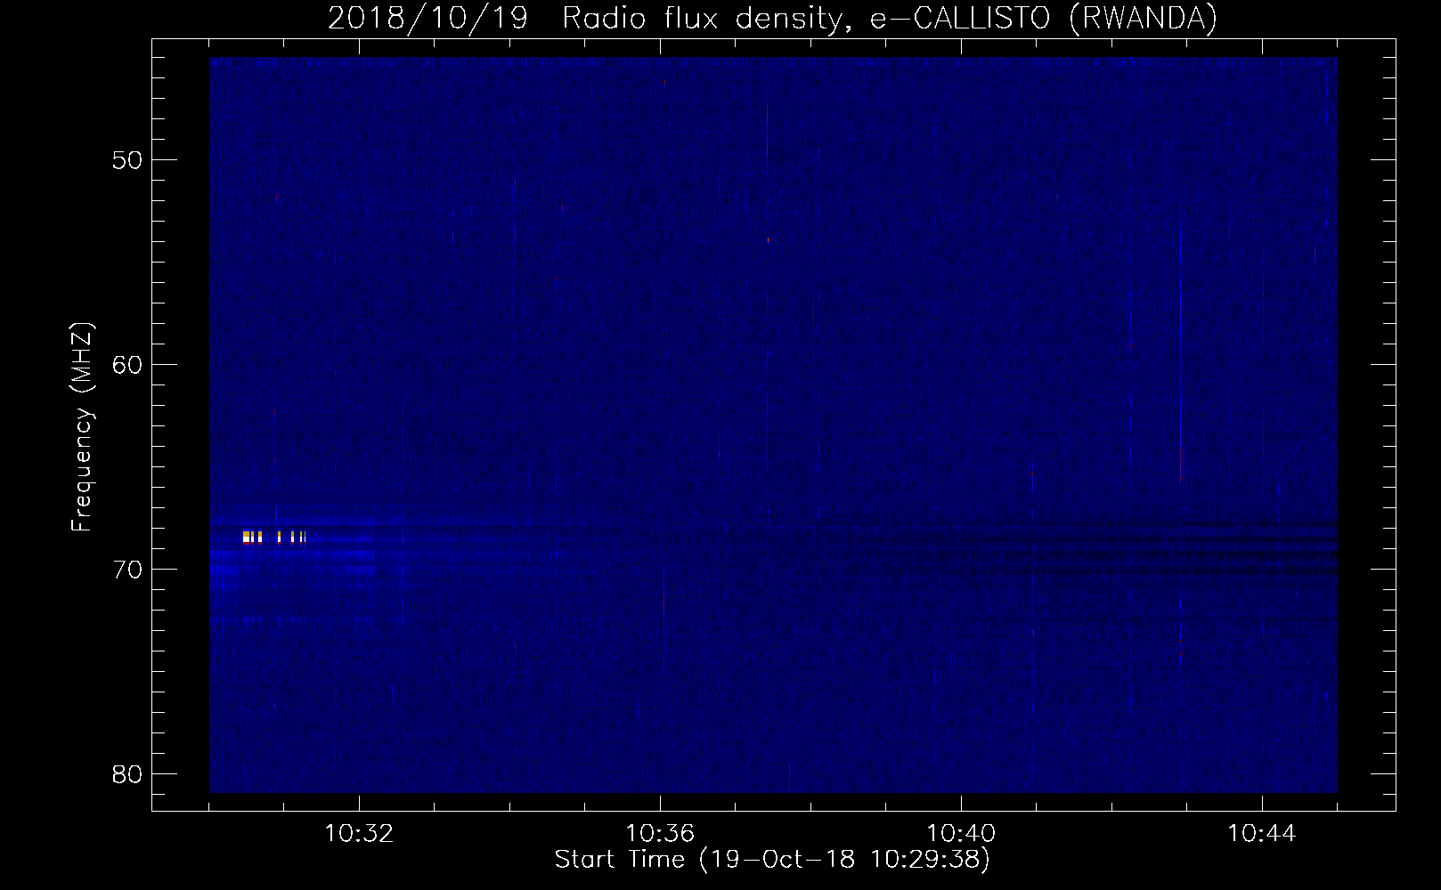The height and width of the screenshot is (890, 1441).
Task: Click the plot title 'Radio flux density, e-CALLISTO (RWANDA)'
Action: pyautogui.click(x=890, y=18)
